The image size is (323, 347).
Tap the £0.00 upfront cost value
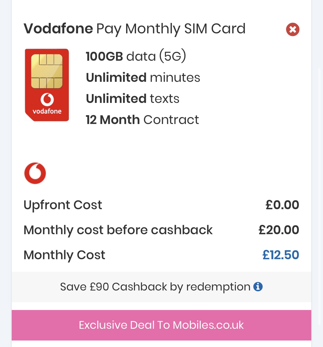pyautogui.click(x=282, y=205)
